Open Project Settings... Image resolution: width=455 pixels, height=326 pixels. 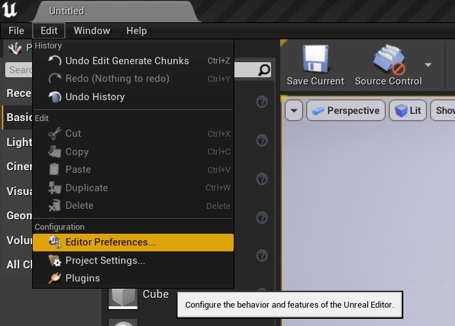[133, 261]
